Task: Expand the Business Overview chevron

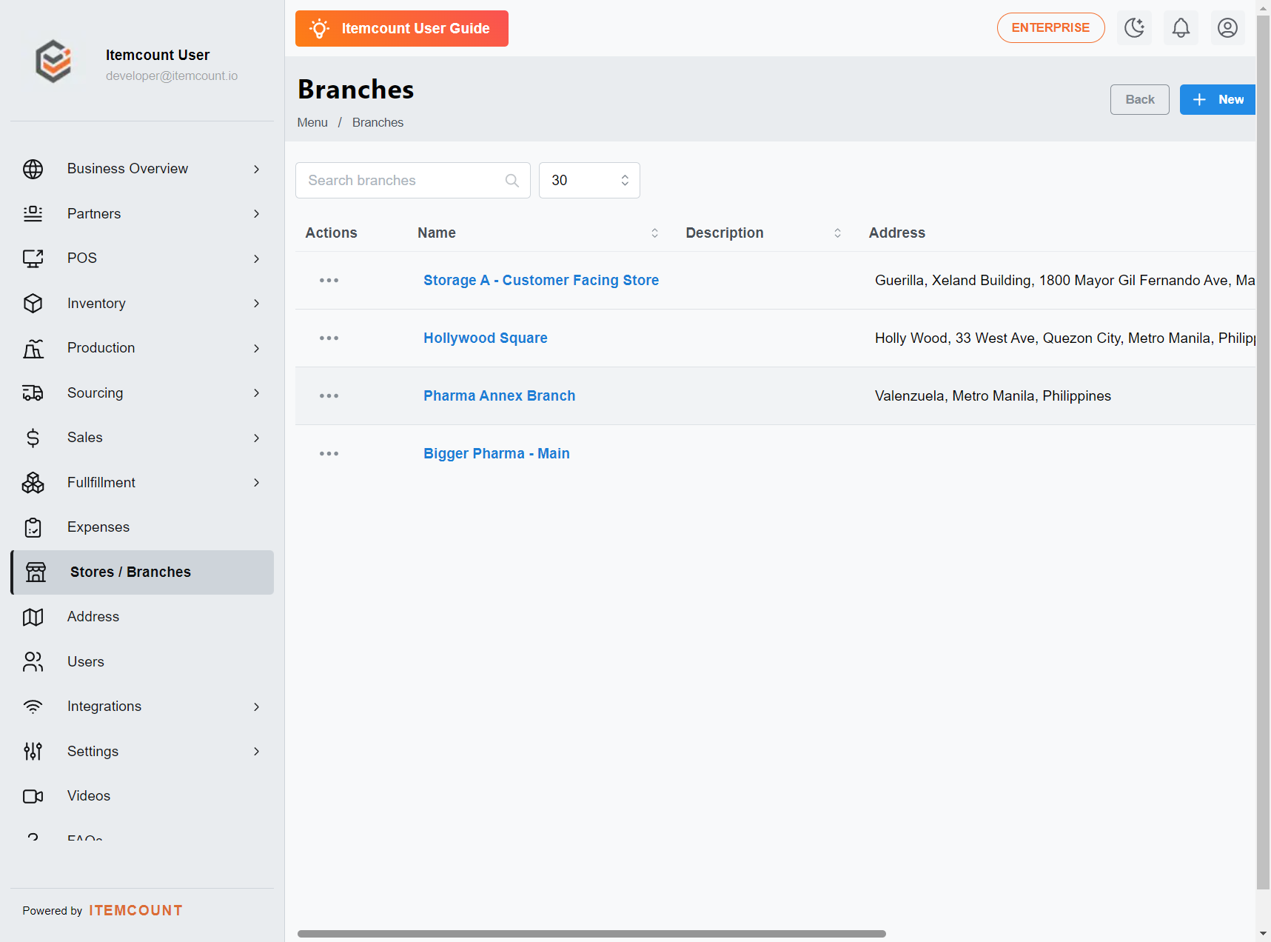Action: click(256, 170)
